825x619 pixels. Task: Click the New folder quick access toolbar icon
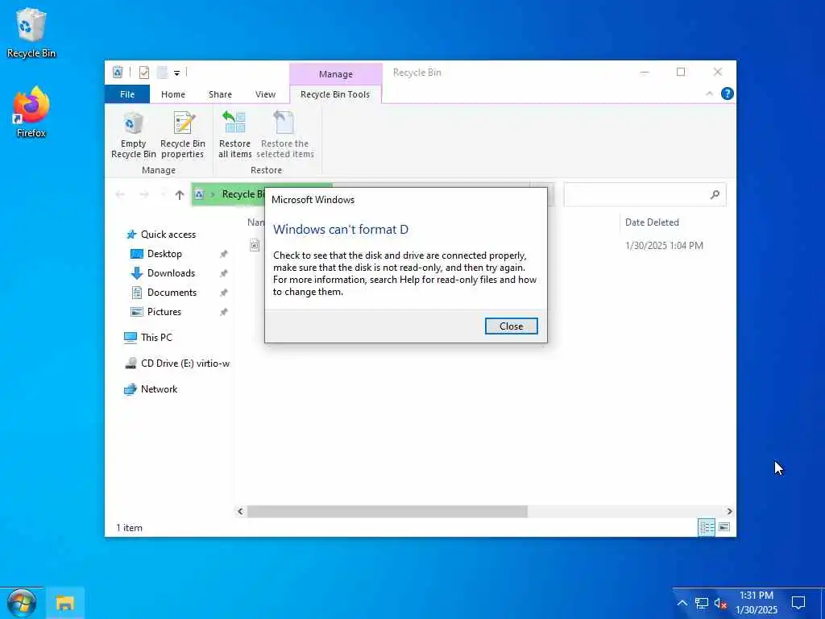click(x=162, y=72)
